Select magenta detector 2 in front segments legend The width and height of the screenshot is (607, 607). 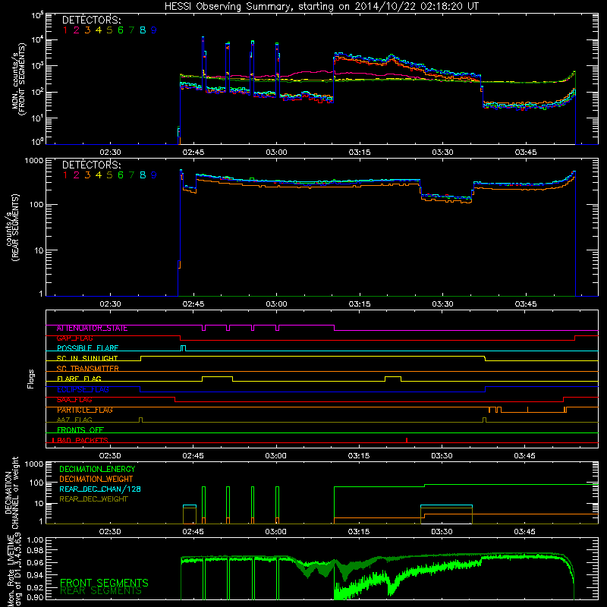click(x=77, y=30)
